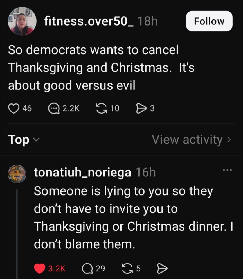Screen dimensions: 243x279
Task: Repost the main post showing 10 reposts
Action: pos(102,108)
